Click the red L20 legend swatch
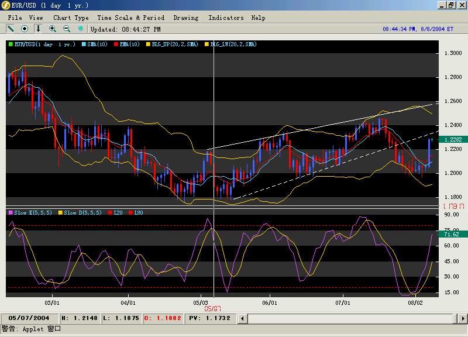The height and width of the screenshot is (337, 468). coord(110,212)
